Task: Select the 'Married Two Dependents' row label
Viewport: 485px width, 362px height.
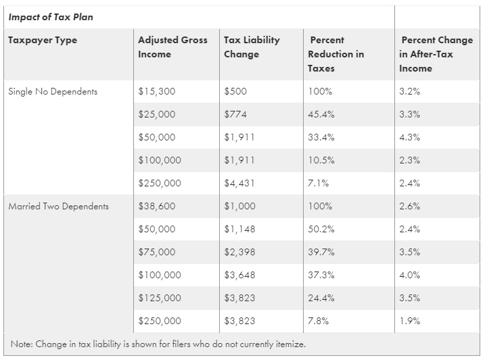Action: tap(58, 207)
